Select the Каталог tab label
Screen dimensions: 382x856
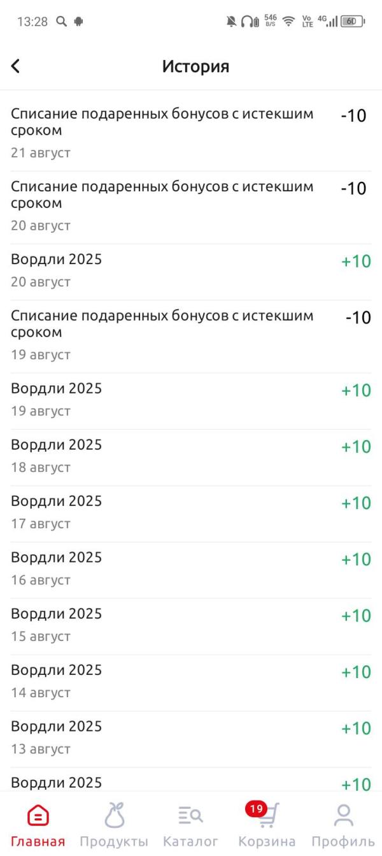click(190, 841)
